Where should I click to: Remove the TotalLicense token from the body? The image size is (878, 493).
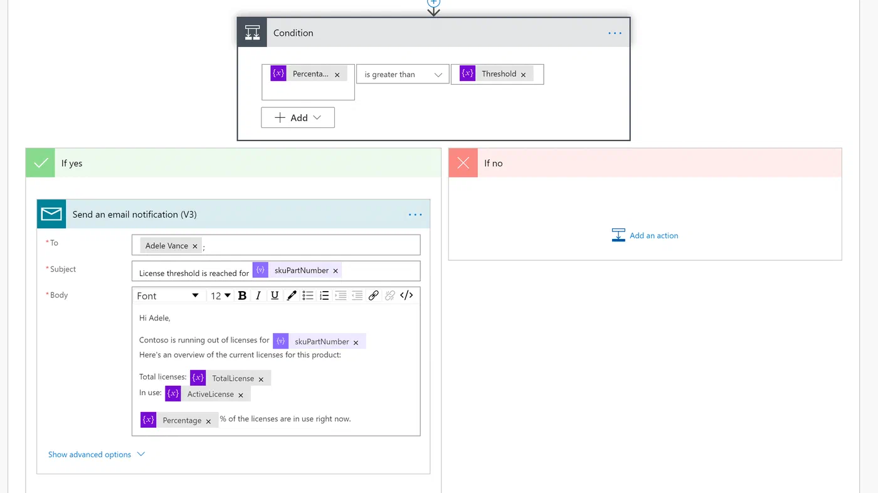point(261,379)
